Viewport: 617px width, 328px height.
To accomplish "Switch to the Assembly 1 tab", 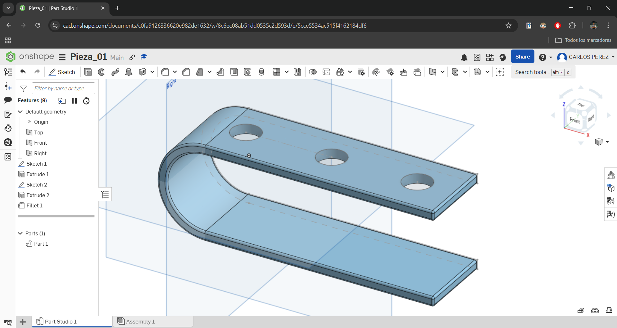I will (140, 321).
